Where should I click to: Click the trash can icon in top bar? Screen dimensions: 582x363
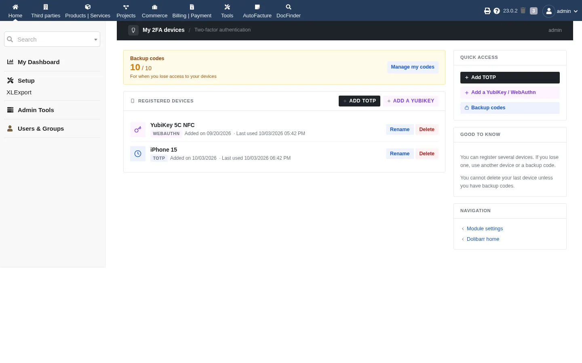pos(523,10)
